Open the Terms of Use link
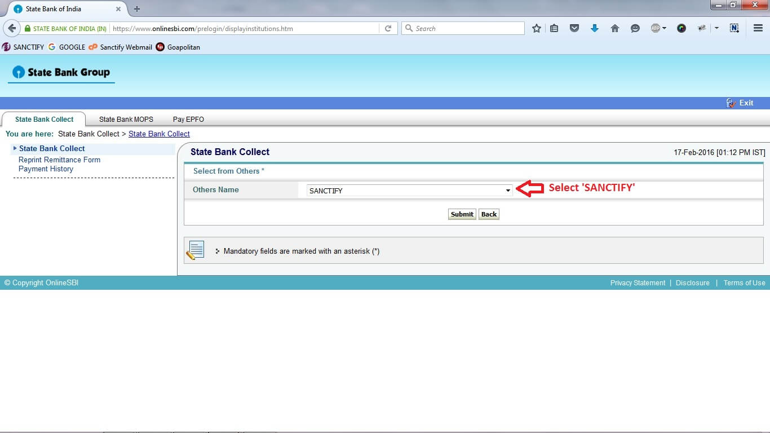The image size is (770, 433). point(745,283)
